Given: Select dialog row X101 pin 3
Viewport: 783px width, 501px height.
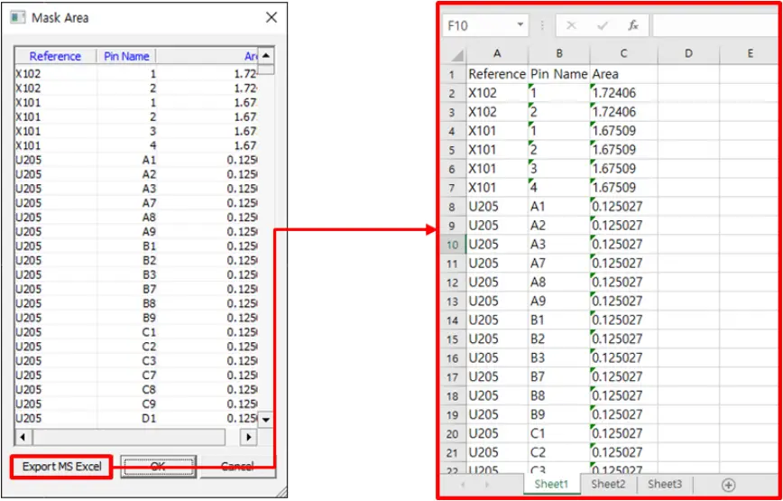Looking at the screenshot, I should [x=136, y=132].
